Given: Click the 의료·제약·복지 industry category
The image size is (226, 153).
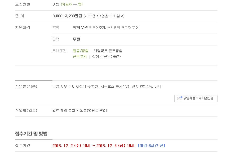Looking at the screenshot, I should tap(64, 111).
